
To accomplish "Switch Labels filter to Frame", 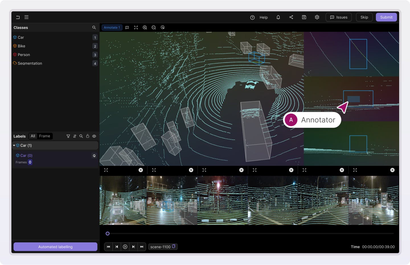I will pyautogui.click(x=44, y=136).
